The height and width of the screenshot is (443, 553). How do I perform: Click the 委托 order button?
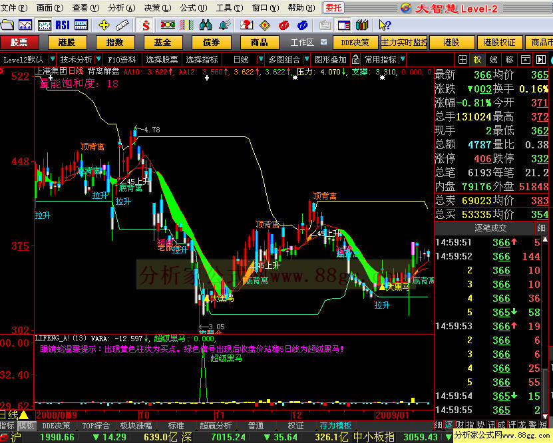pos(333,8)
